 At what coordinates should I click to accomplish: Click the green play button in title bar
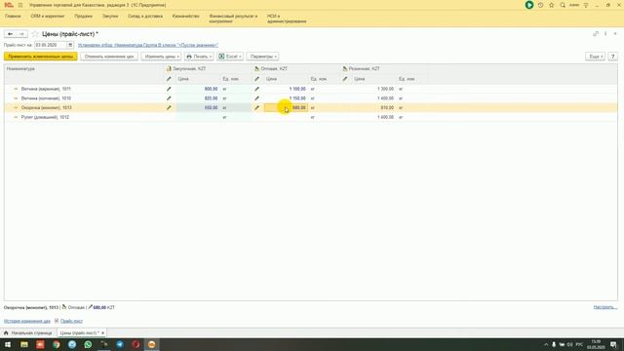(x=529, y=5)
